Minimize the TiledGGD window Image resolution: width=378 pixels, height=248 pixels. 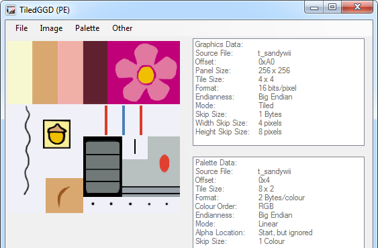314,7
